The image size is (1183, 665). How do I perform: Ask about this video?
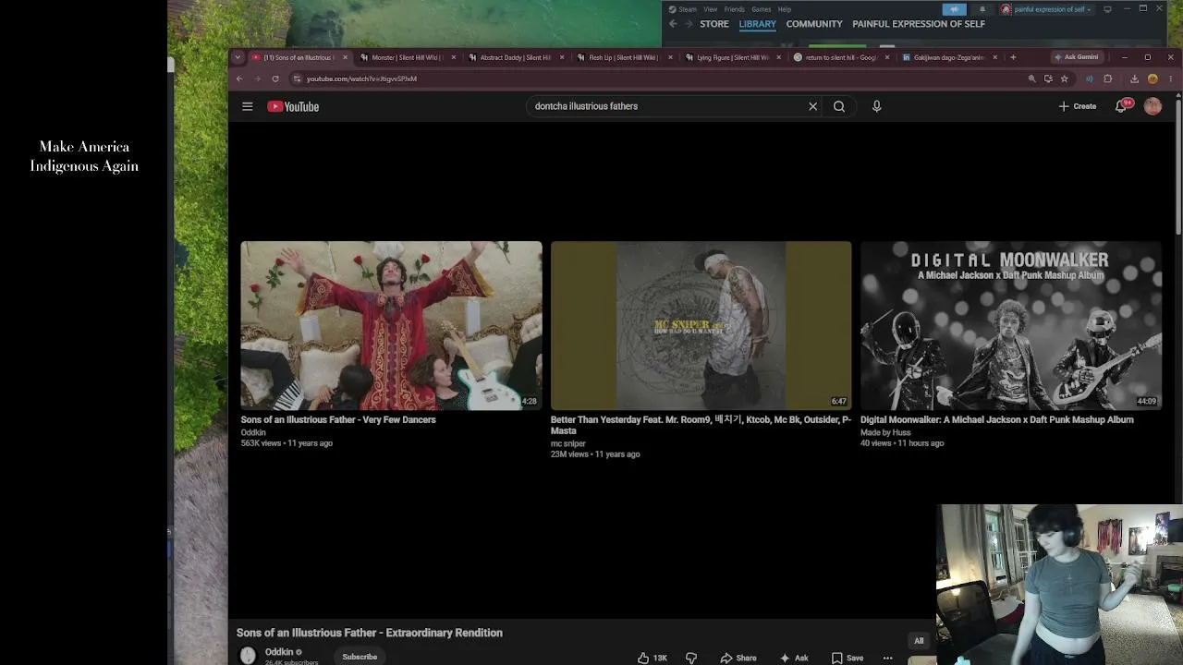(794, 658)
